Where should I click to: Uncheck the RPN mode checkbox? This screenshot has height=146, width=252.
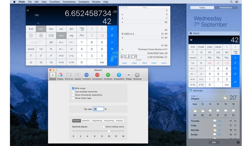[x=73, y=88]
